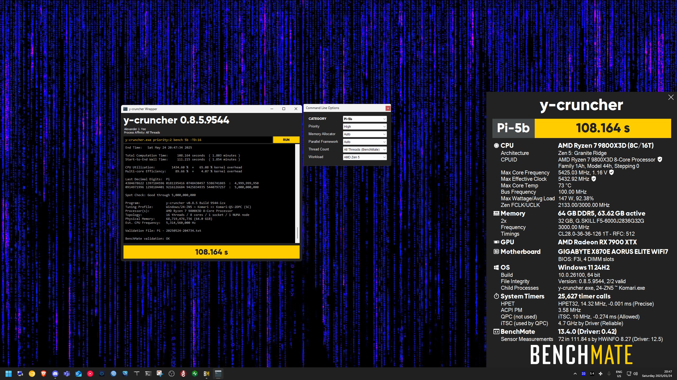Click 'BenchMate validation: OK' in the console

point(148,239)
